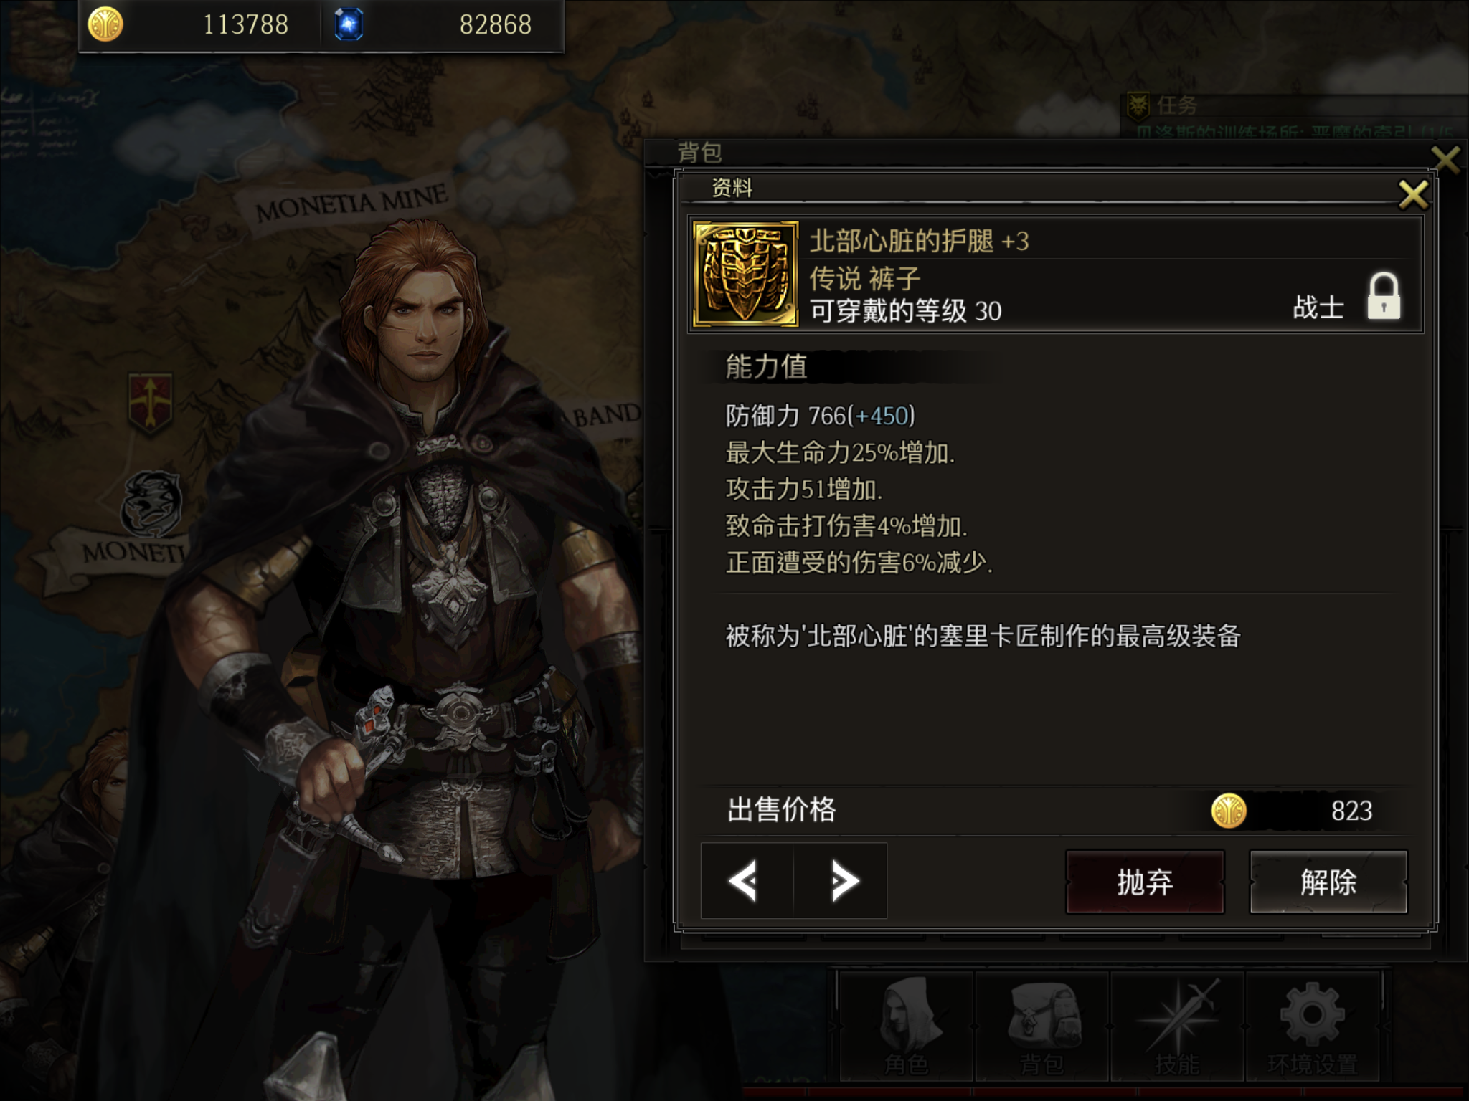Close the 资料 item details panel
Screen dimensions: 1469x1101
1413,194
